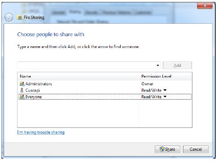Select the Everyone row name
The image size is (218, 162).
pos(34,97)
